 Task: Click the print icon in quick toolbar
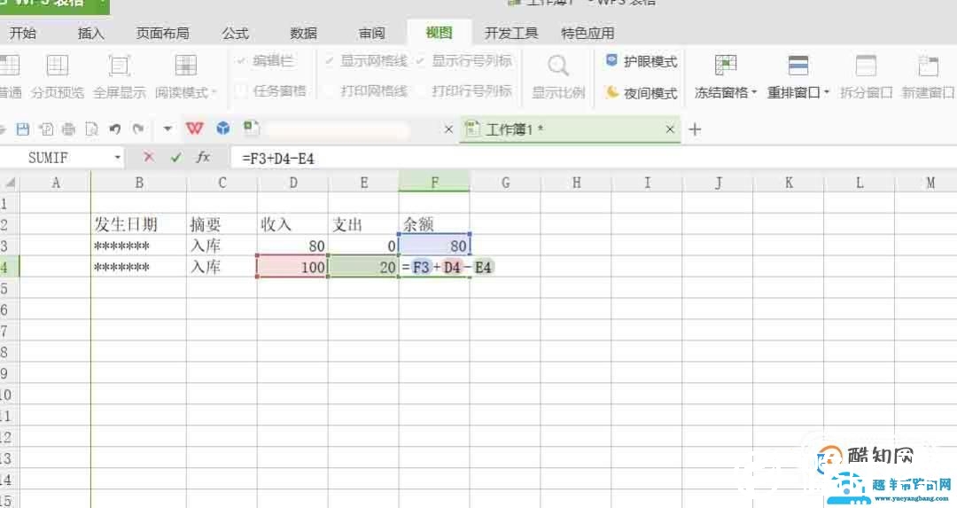[68, 129]
